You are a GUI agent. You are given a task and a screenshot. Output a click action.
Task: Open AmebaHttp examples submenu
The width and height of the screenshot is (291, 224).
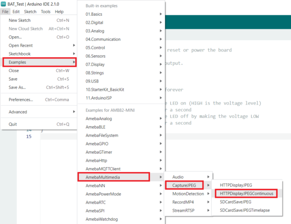(x=121, y=161)
